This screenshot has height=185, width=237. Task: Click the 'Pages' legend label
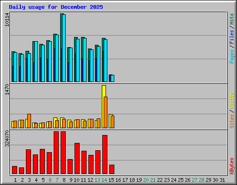232,56
